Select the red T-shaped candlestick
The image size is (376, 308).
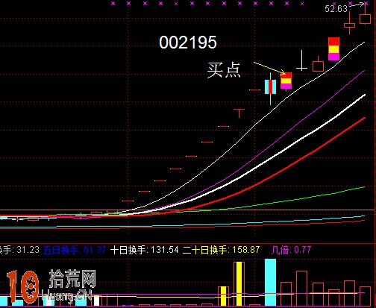click(x=239, y=113)
